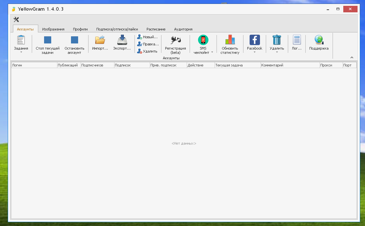Screen dimensions: 365x226
Task: Click the wrench settings icon
Action: coord(16,20)
